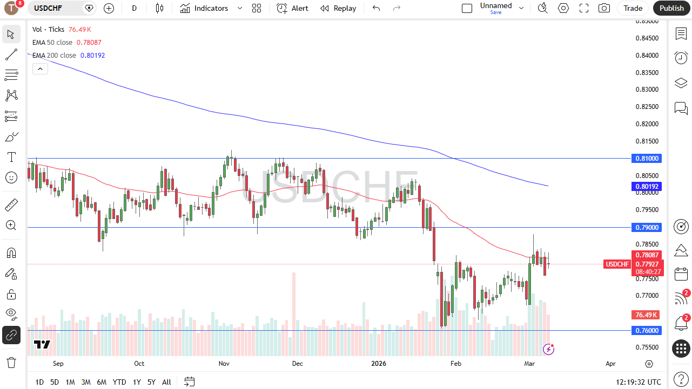692x389 pixels.
Task: Select the brush drawing tool
Action: pos(11,137)
